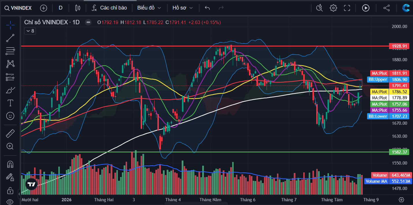Click the Tháng Tám date axis label
The image size is (413, 205).
coord(332,200)
